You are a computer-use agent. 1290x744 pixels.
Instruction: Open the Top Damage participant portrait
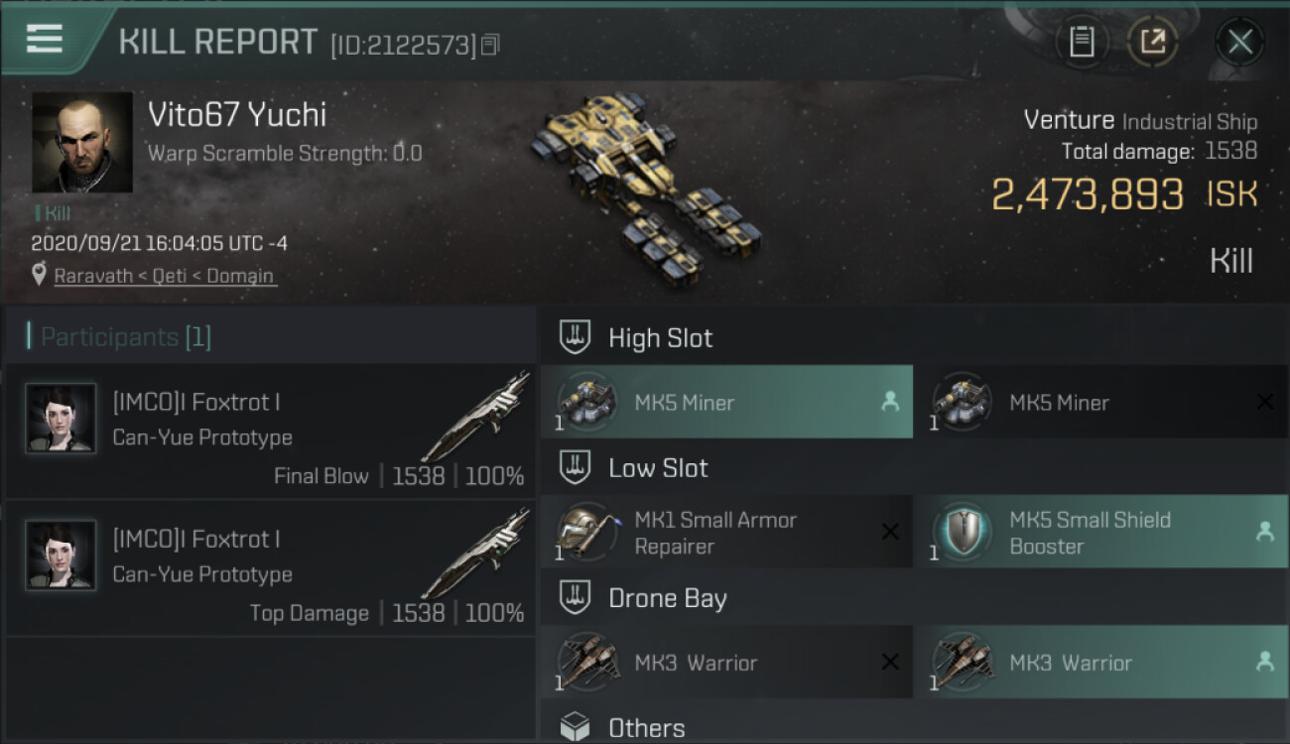(x=61, y=556)
